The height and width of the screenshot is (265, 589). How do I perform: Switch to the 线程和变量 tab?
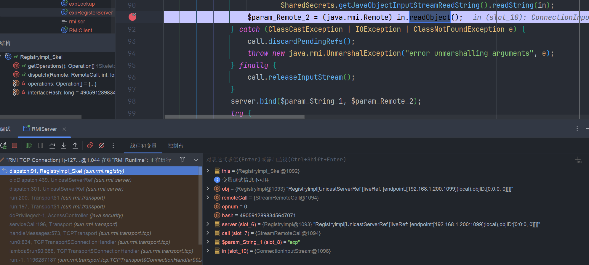tap(143, 146)
